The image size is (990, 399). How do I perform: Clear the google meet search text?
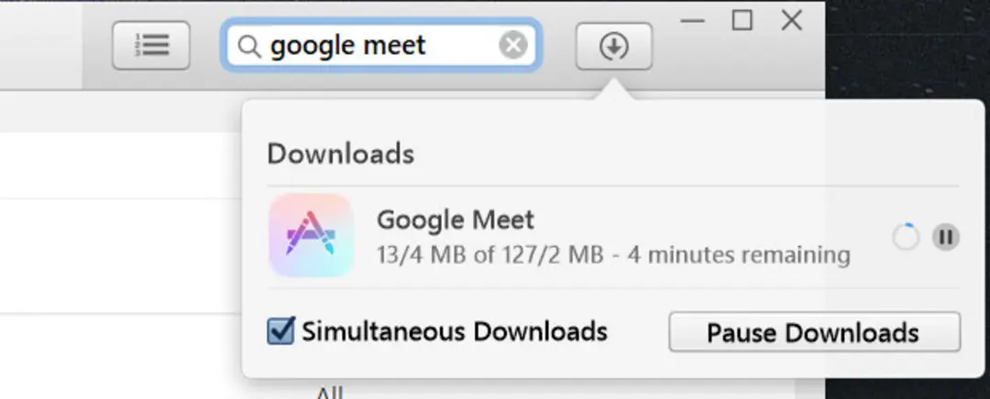pyautogui.click(x=513, y=46)
